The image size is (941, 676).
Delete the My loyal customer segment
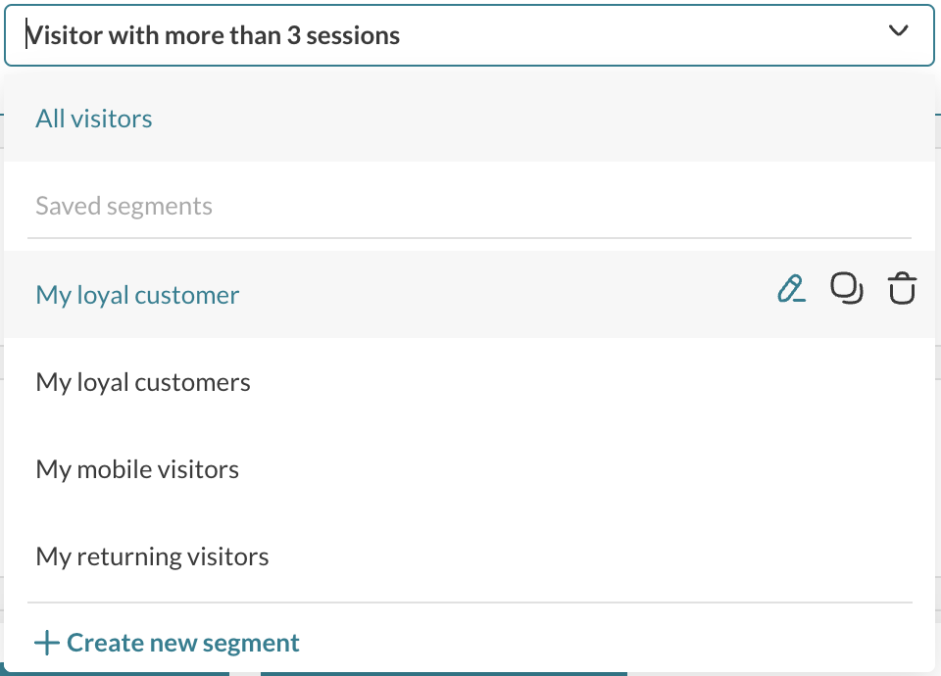[x=902, y=288]
